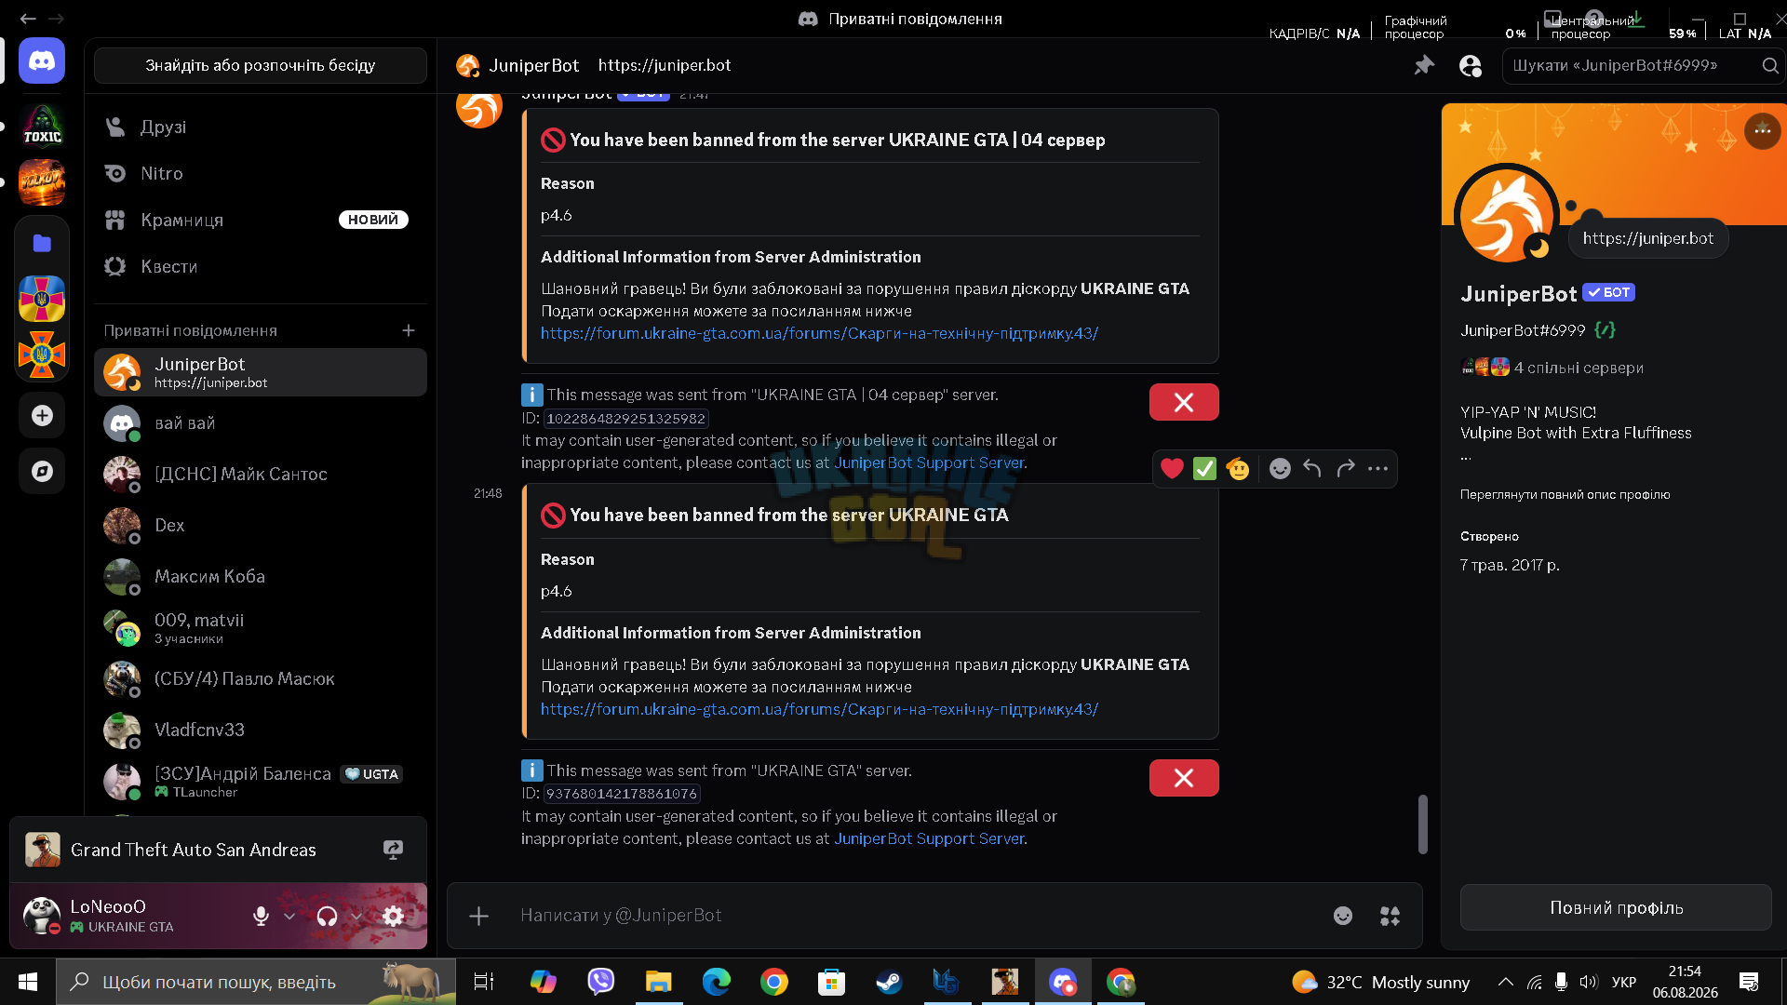This screenshot has width=1787, height=1005.
Task: Open pinned messages pin icon
Action: point(1424,65)
